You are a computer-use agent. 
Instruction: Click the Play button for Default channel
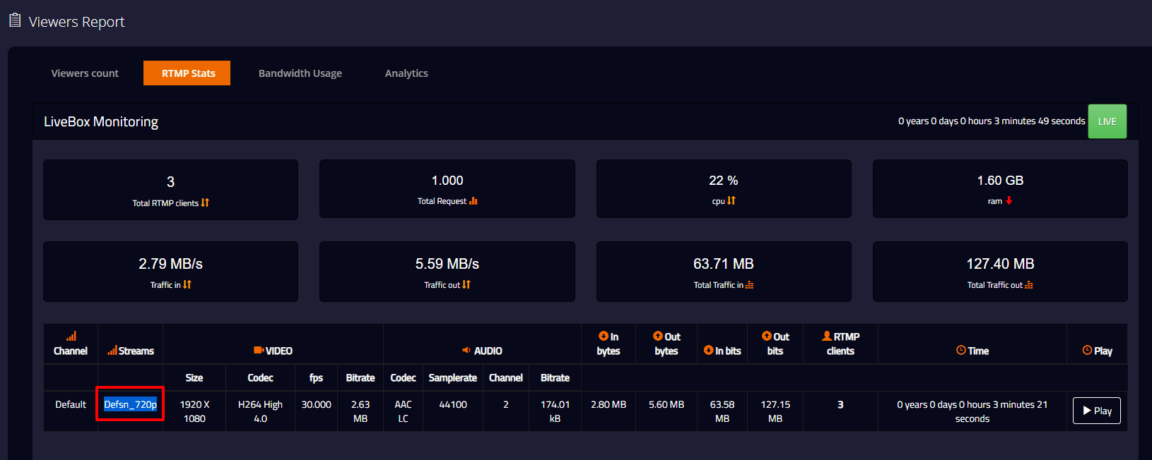point(1097,411)
